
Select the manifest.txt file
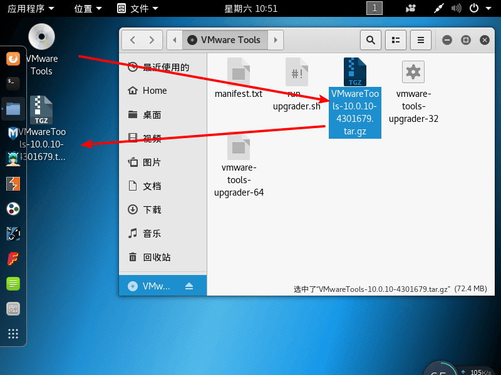(239, 78)
